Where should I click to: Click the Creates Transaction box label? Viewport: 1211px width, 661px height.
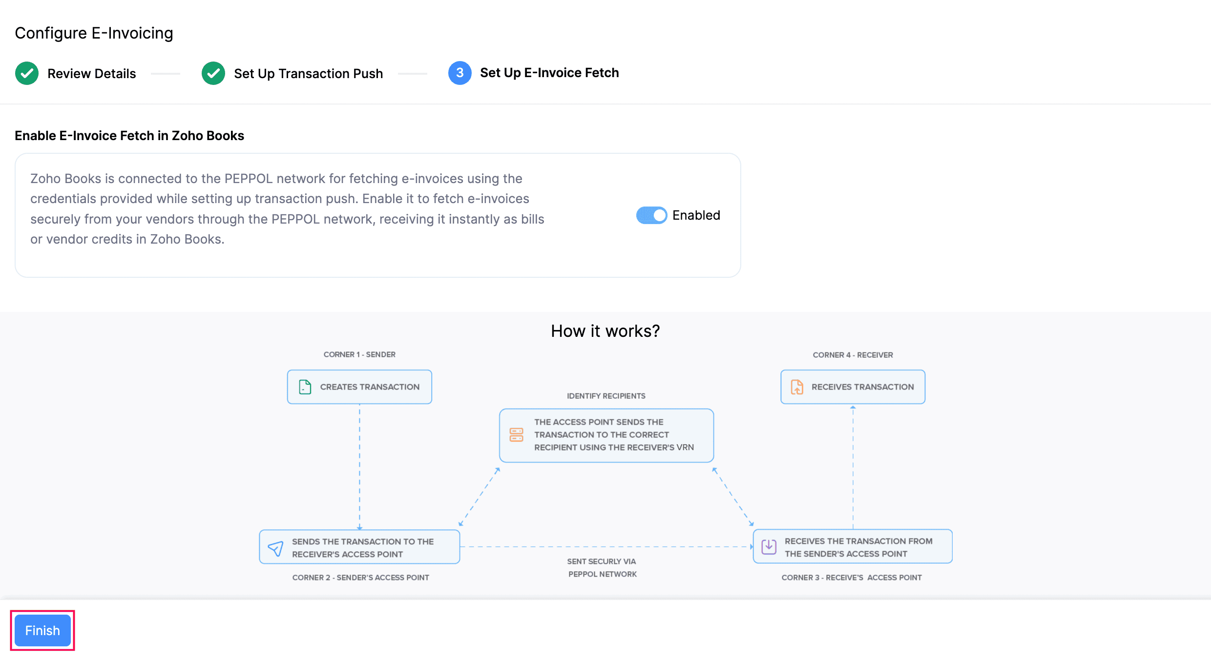point(370,387)
